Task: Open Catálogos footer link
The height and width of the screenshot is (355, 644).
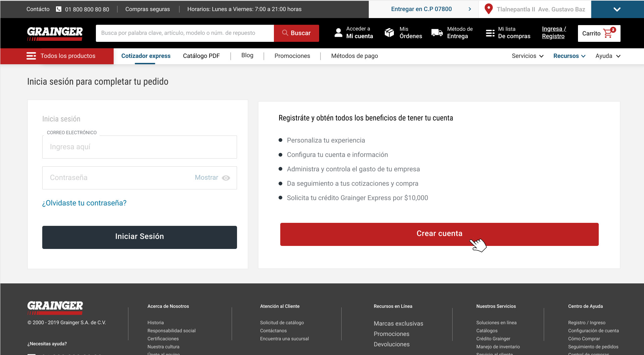Action: pyautogui.click(x=487, y=331)
